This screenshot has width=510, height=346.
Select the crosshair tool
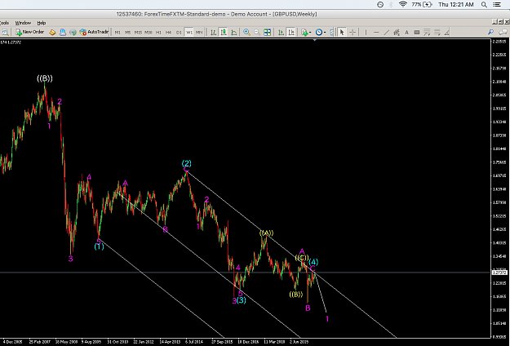pos(353,32)
